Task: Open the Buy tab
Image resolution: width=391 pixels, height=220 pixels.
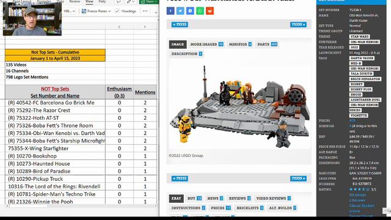Action: pyautogui.click(x=194, y=198)
